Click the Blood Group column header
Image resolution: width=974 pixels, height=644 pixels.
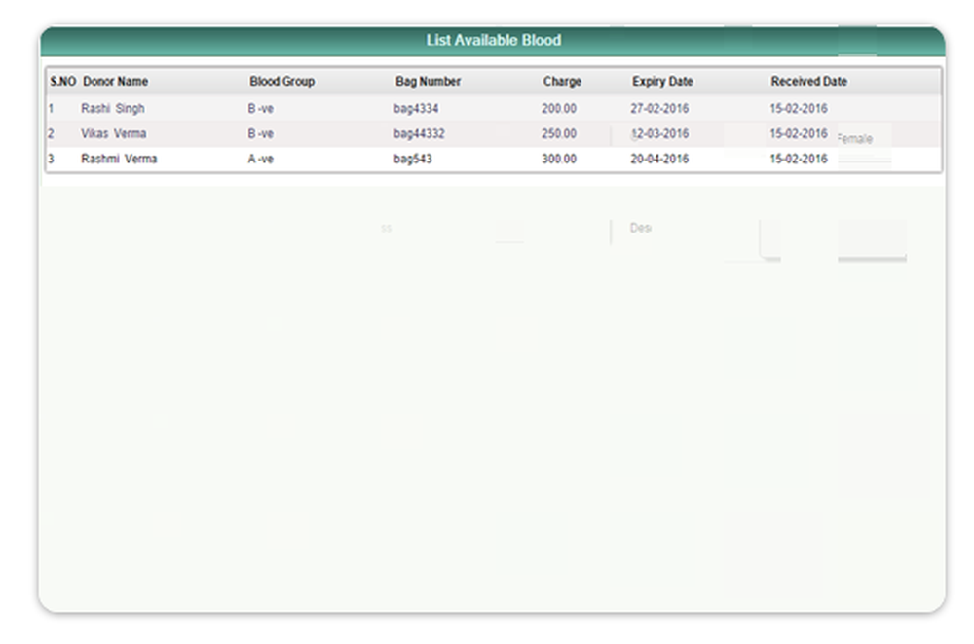[x=282, y=82]
